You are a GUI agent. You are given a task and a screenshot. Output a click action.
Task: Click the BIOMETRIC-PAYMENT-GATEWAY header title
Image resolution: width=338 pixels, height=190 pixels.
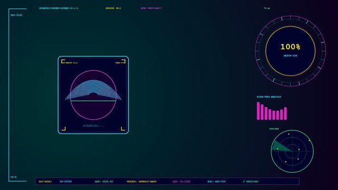coord(59,8)
